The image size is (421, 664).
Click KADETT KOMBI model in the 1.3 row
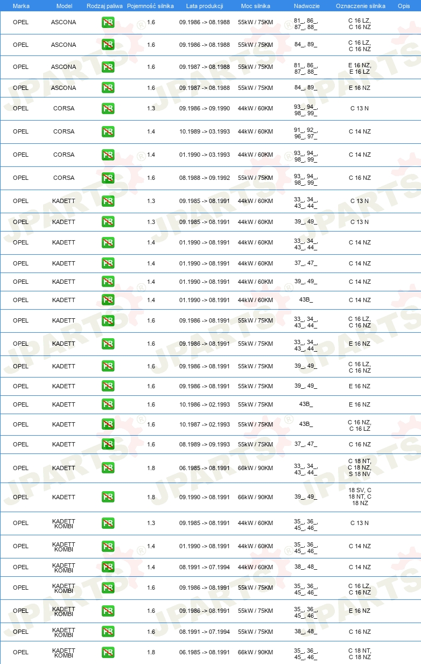64,523
